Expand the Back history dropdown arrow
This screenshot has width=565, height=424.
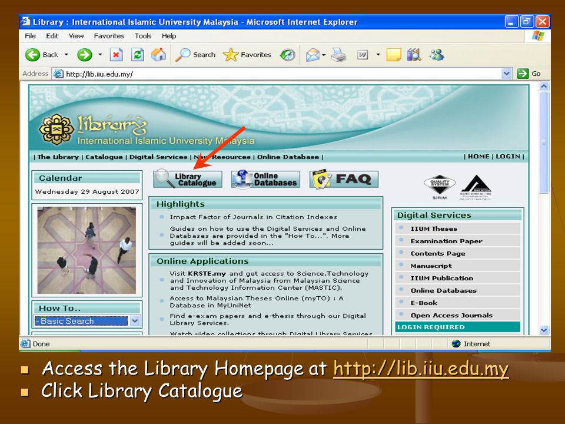coord(67,55)
